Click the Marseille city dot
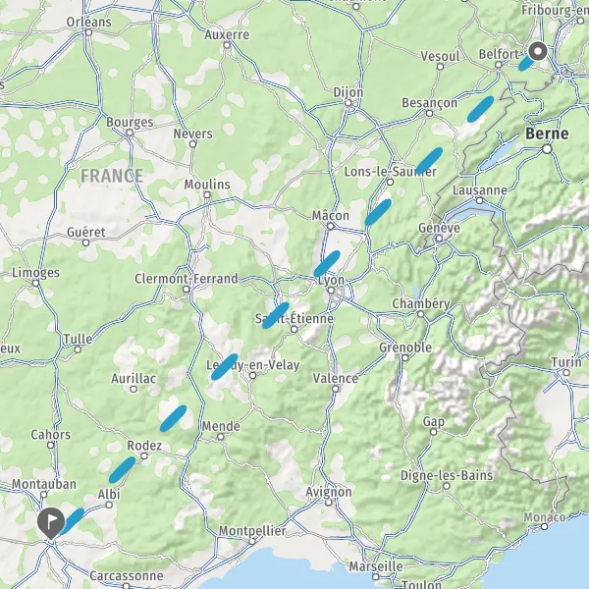Image resolution: width=589 pixels, height=589 pixels. point(376,576)
